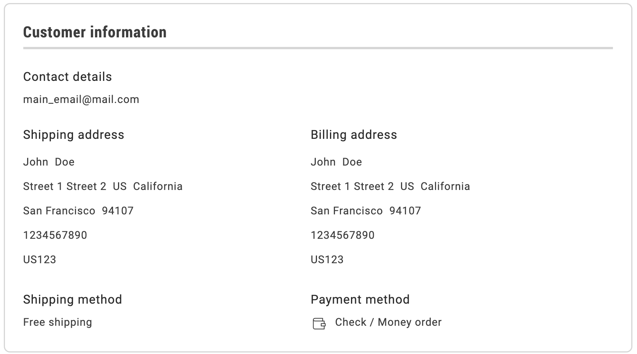Click the Shipping address heading
The height and width of the screenshot is (354, 637).
[73, 135]
